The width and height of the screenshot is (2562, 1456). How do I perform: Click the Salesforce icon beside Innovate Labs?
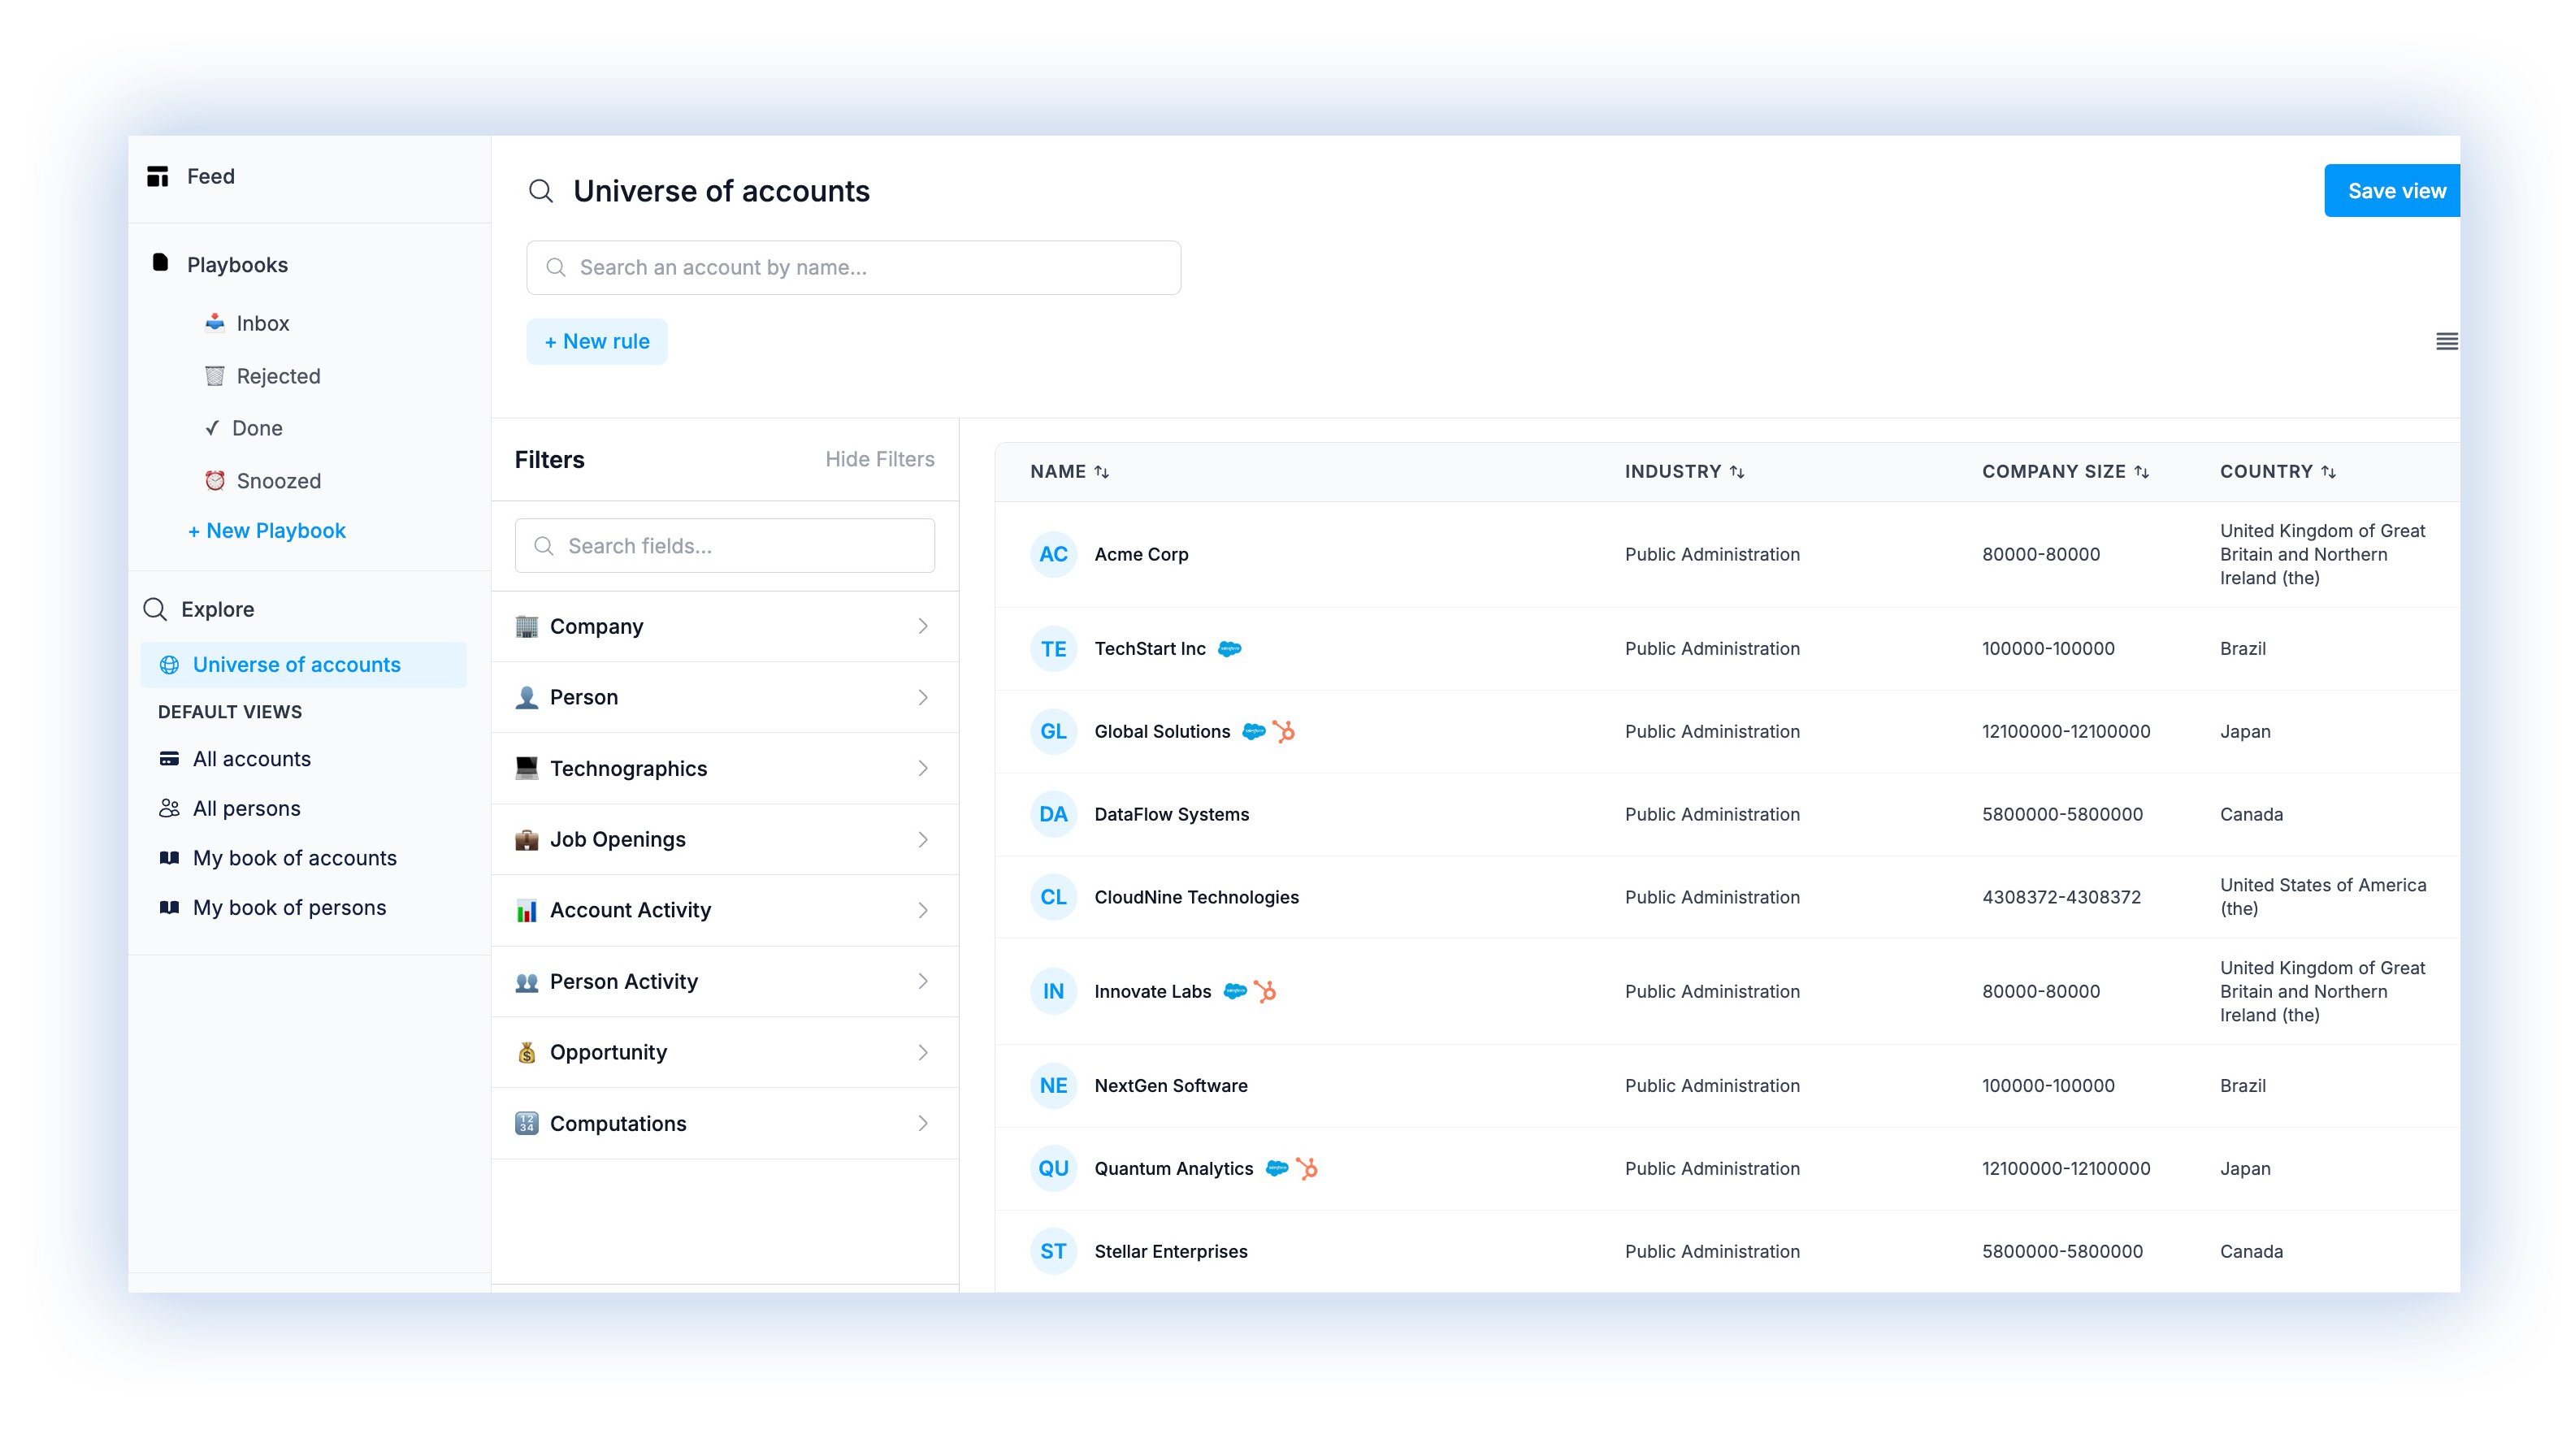coord(1235,992)
